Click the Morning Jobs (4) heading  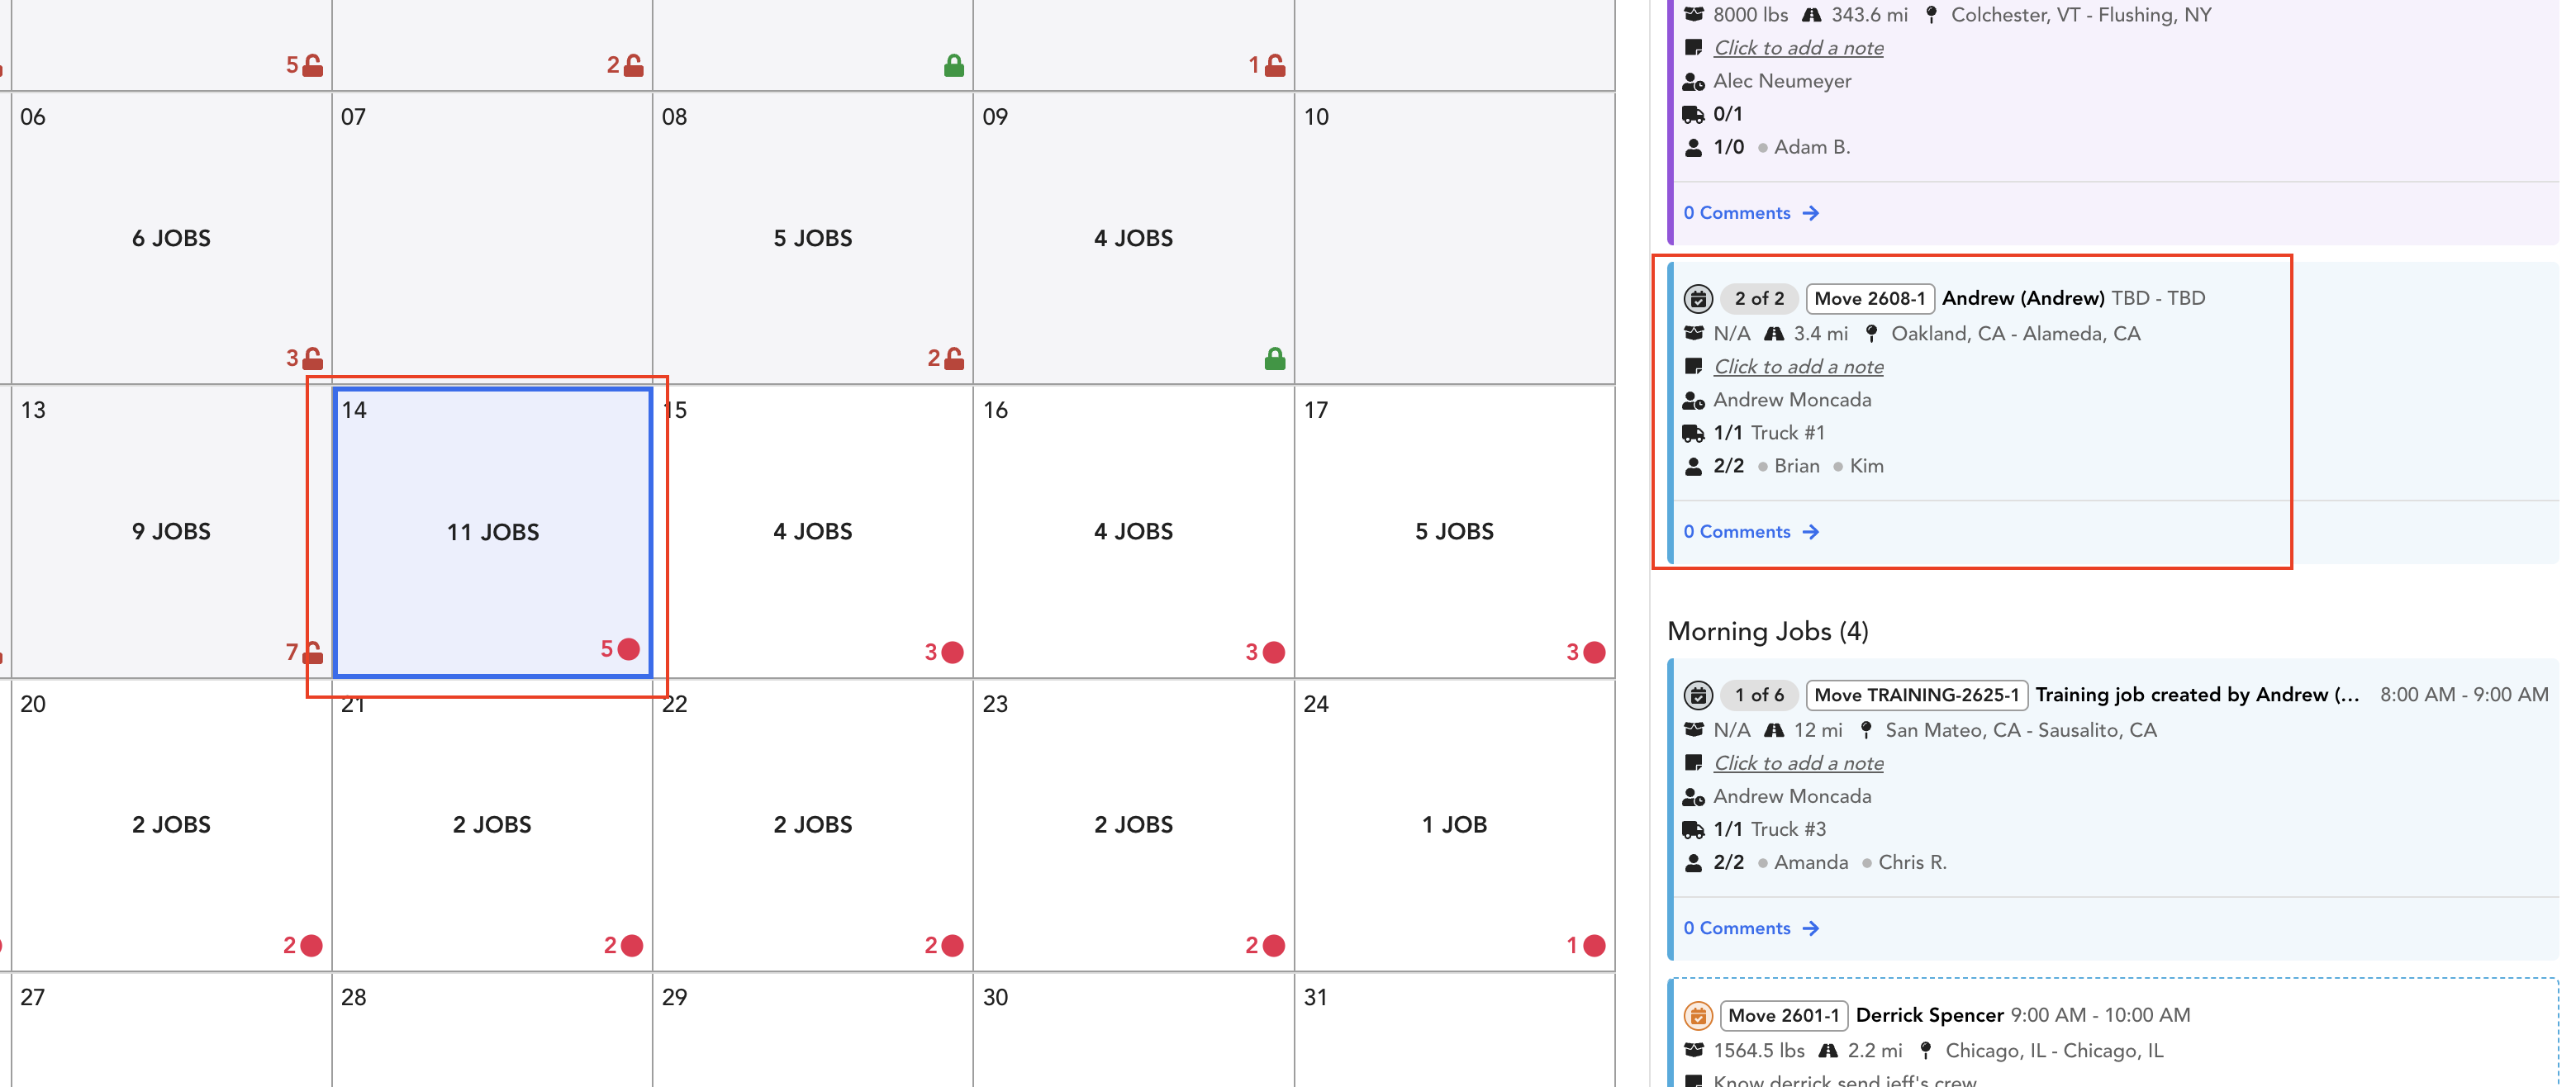pyautogui.click(x=1767, y=631)
